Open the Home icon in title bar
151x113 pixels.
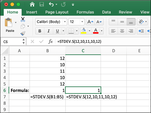32,4
